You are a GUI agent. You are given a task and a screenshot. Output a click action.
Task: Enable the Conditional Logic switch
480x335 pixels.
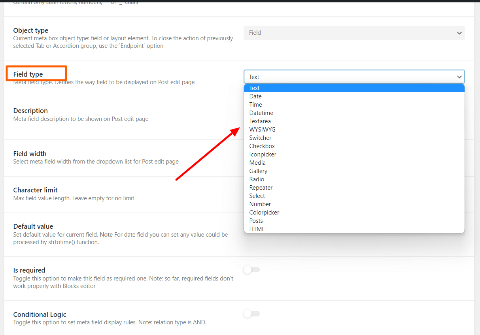[x=251, y=314]
